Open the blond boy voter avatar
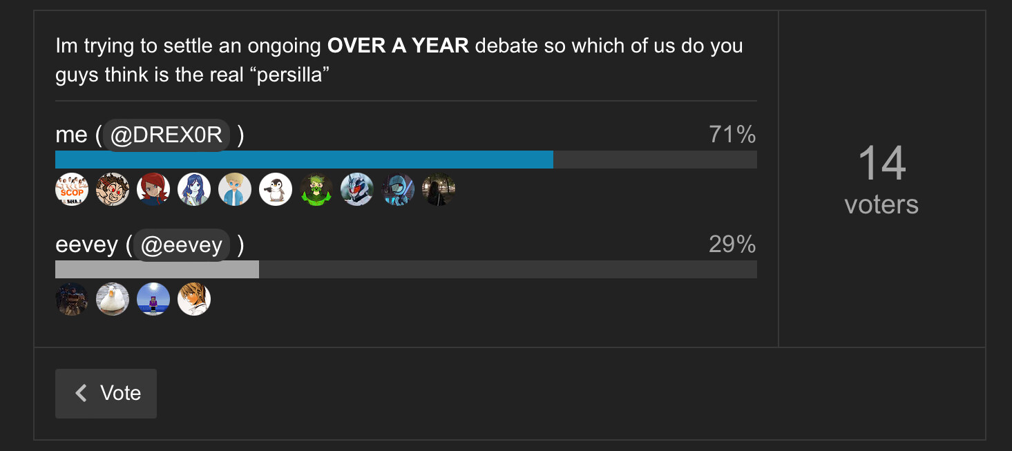 click(235, 189)
